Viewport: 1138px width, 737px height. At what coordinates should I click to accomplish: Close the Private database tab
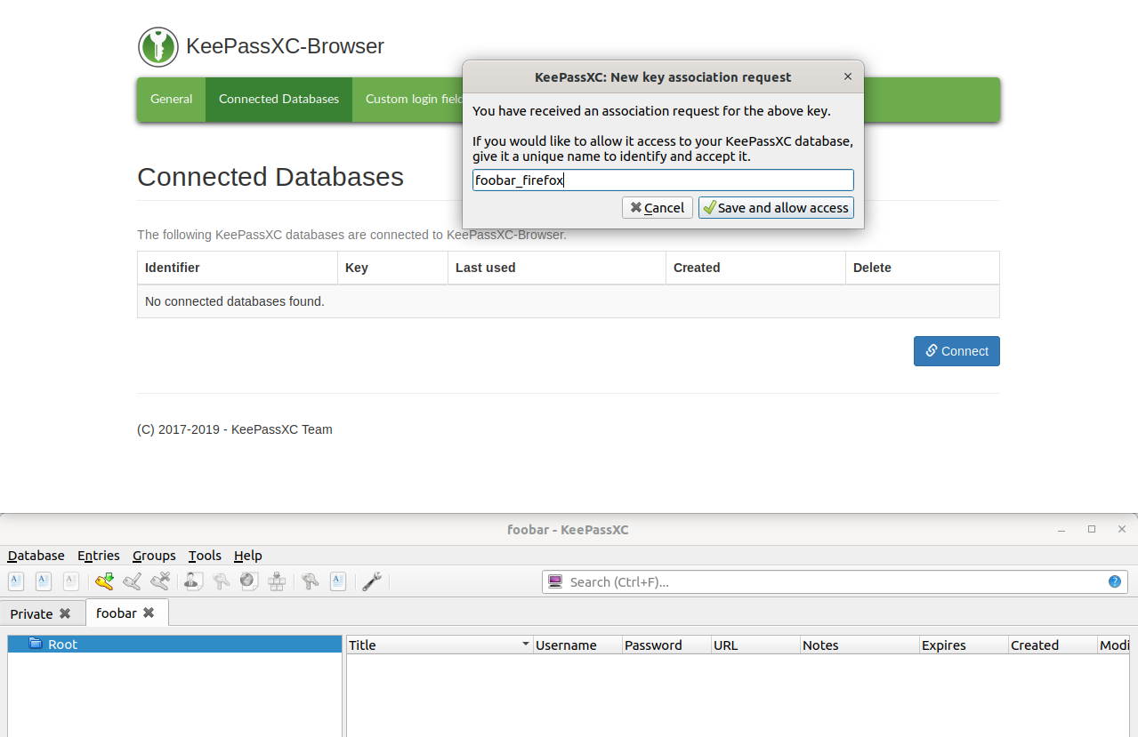click(65, 613)
